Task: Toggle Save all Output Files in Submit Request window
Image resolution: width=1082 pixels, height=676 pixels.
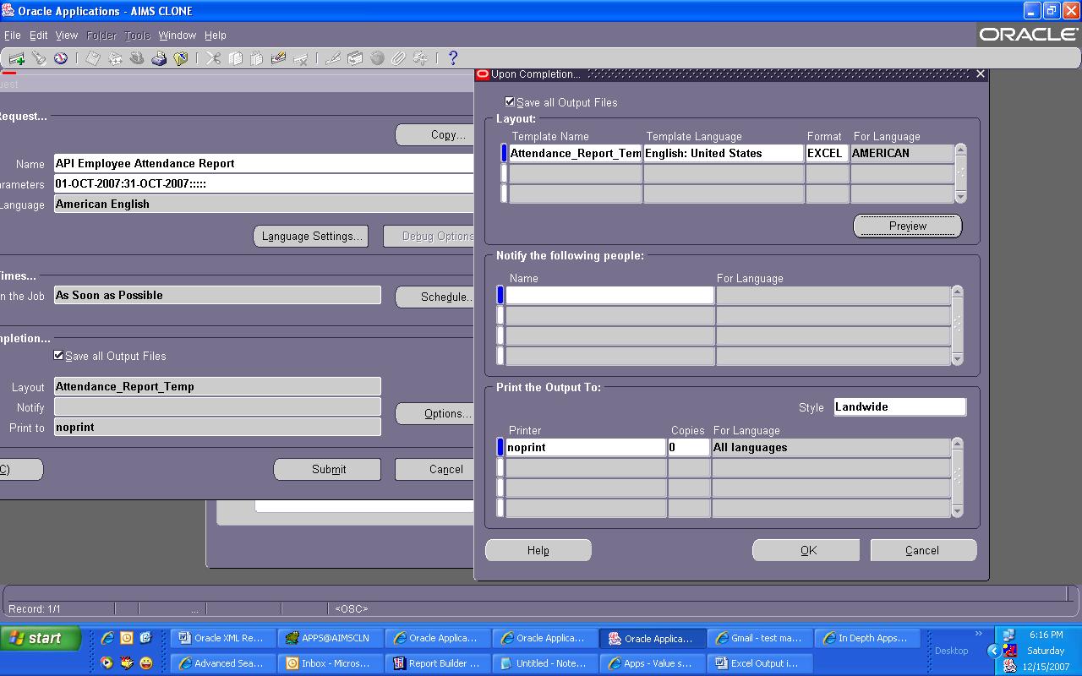Action: 58,356
